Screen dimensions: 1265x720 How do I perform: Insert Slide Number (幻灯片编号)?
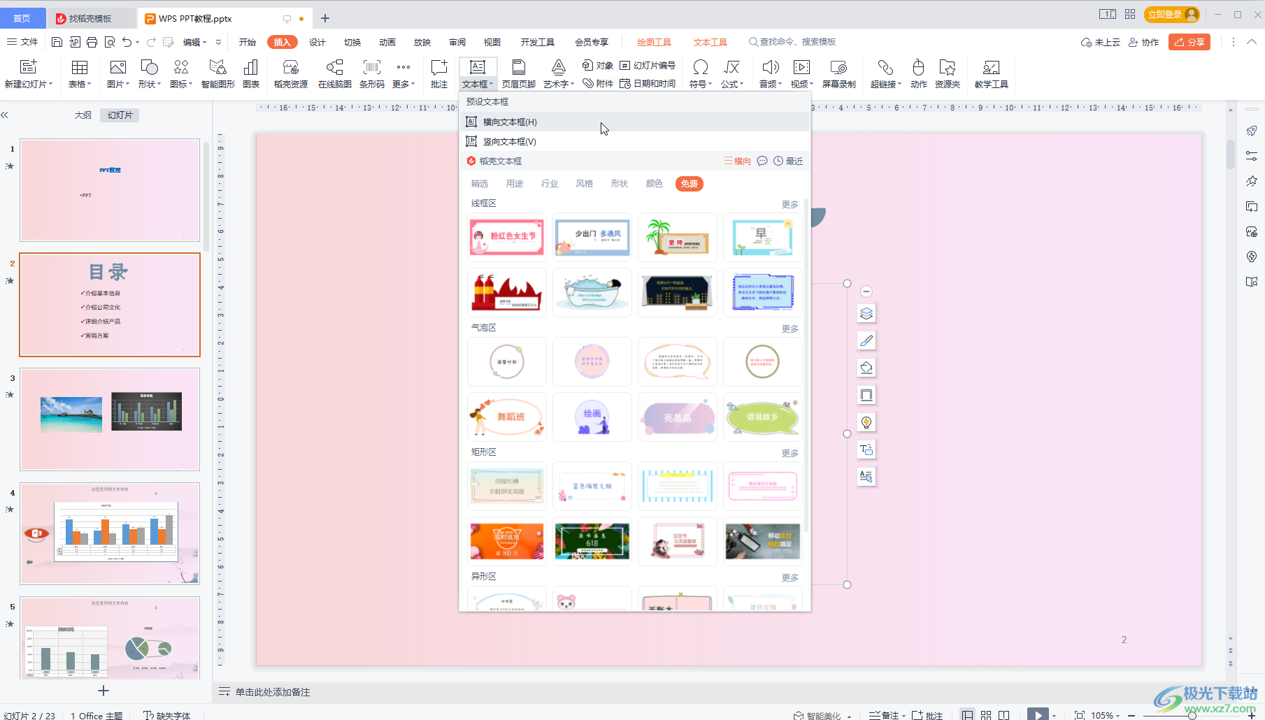[648, 65]
